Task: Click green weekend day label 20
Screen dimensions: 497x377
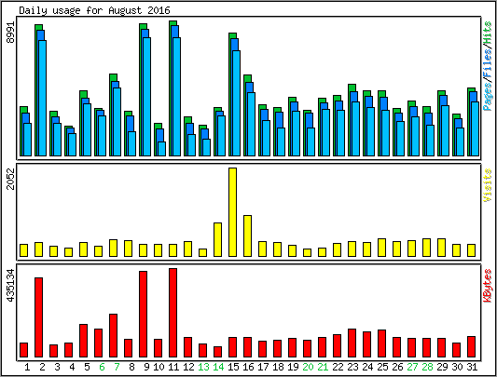Action: (308, 367)
